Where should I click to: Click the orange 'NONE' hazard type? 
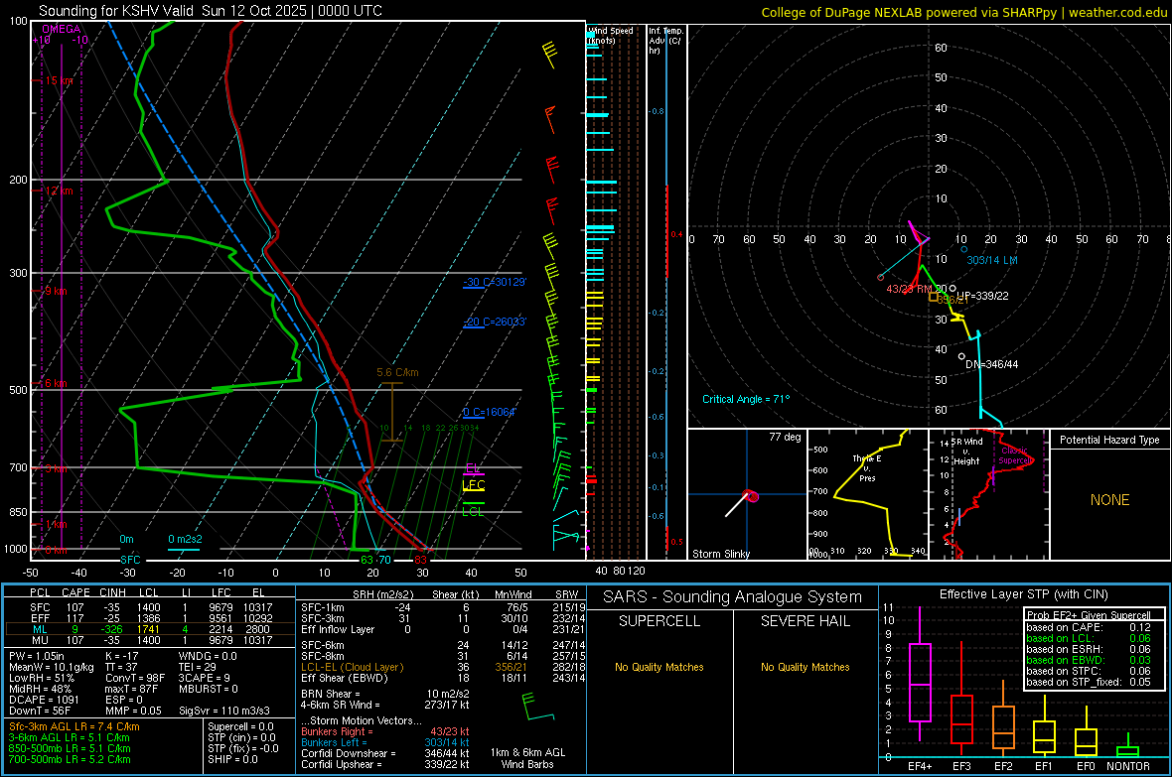(x=1109, y=500)
